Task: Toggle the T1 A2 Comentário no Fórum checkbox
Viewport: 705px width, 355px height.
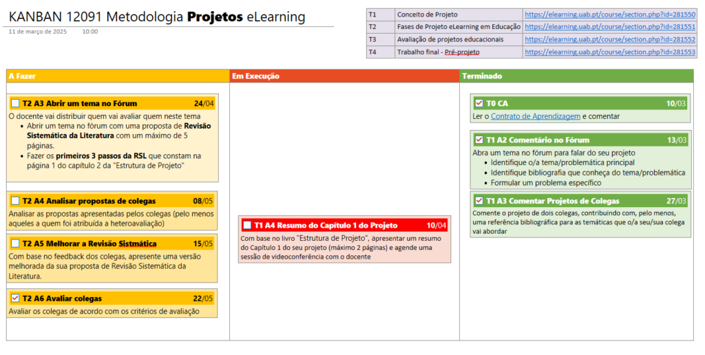Action: pyautogui.click(x=479, y=140)
